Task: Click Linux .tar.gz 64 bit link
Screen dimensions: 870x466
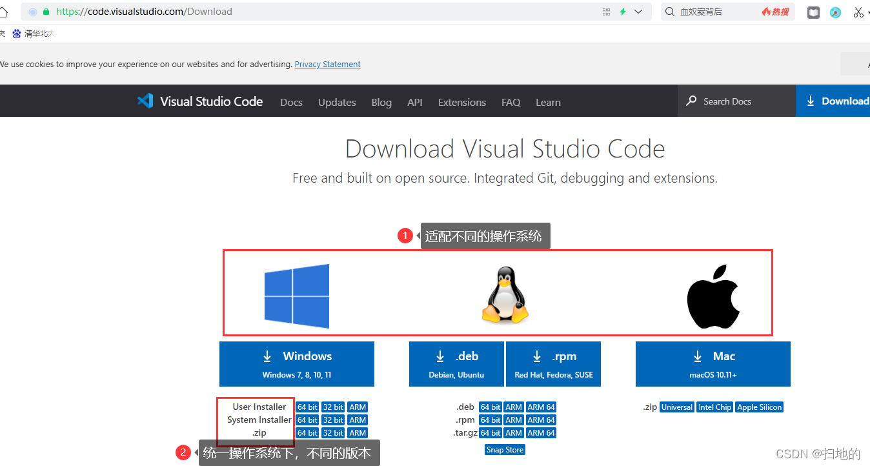Action: [491, 433]
